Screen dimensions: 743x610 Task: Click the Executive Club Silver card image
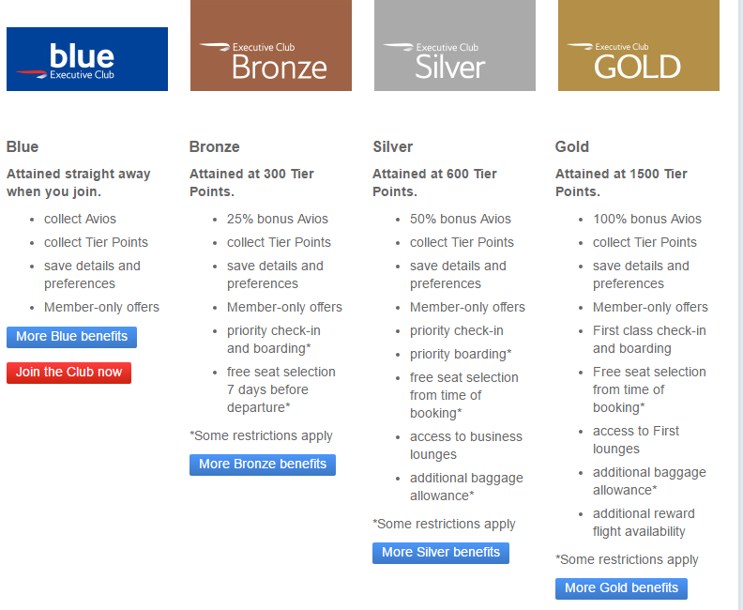click(x=455, y=46)
